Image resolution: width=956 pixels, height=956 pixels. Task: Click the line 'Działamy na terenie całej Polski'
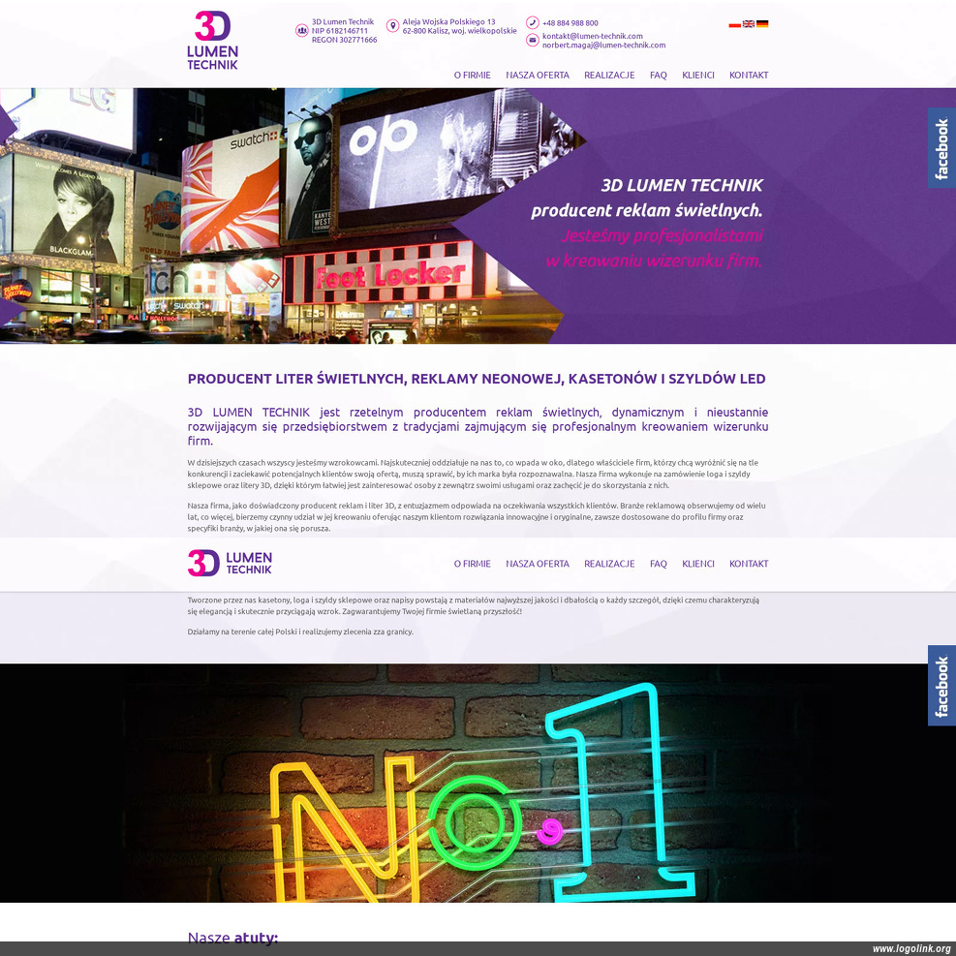pos(300,632)
